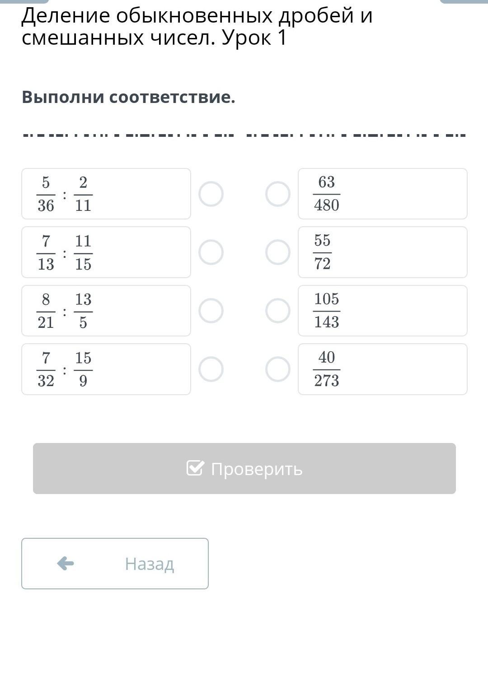Go back with the Назад button
Image resolution: width=488 pixels, height=681 pixels.
pyautogui.click(x=115, y=564)
